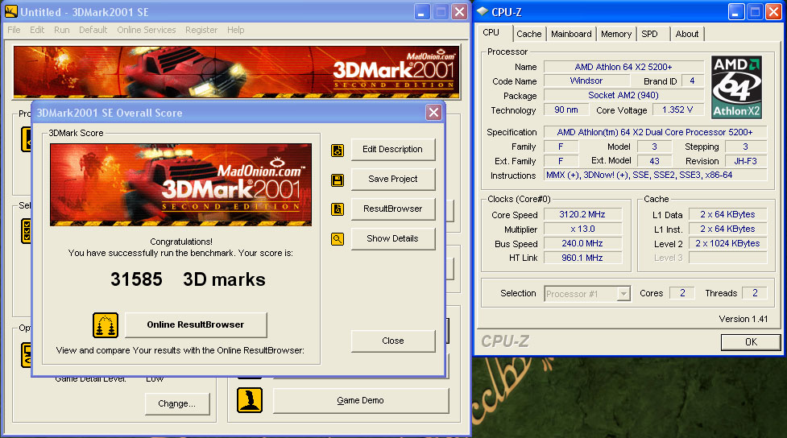Click the processor name AMD Athlon 64 X2 5200+

(x=623, y=67)
